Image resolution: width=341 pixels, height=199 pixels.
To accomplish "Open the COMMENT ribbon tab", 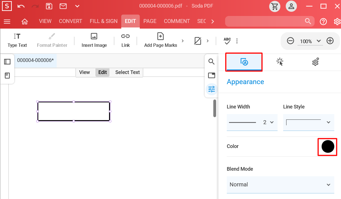I will tap(177, 21).
